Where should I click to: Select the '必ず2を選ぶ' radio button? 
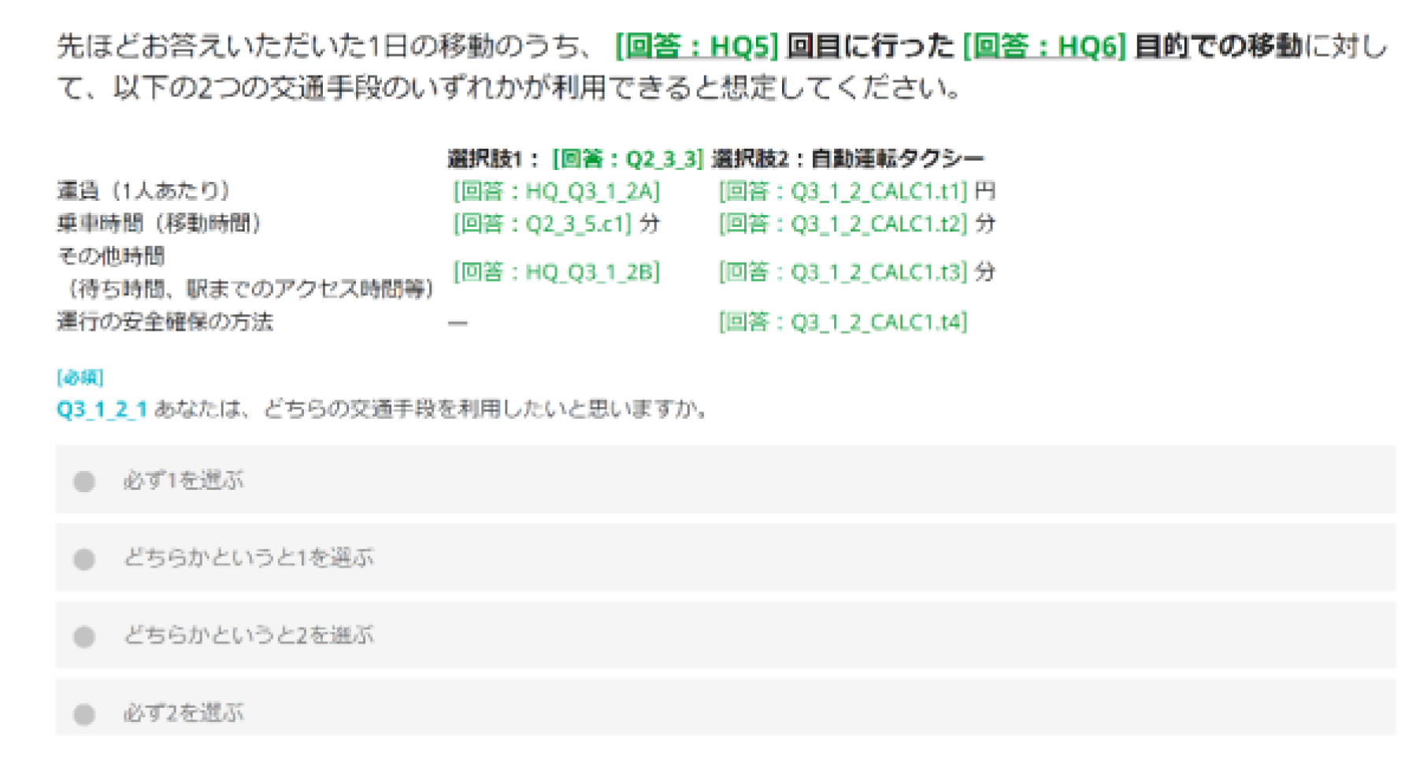pos(84,714)
